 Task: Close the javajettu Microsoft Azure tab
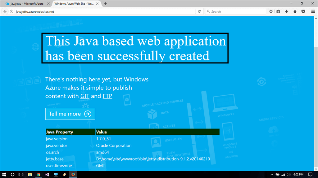48,4
